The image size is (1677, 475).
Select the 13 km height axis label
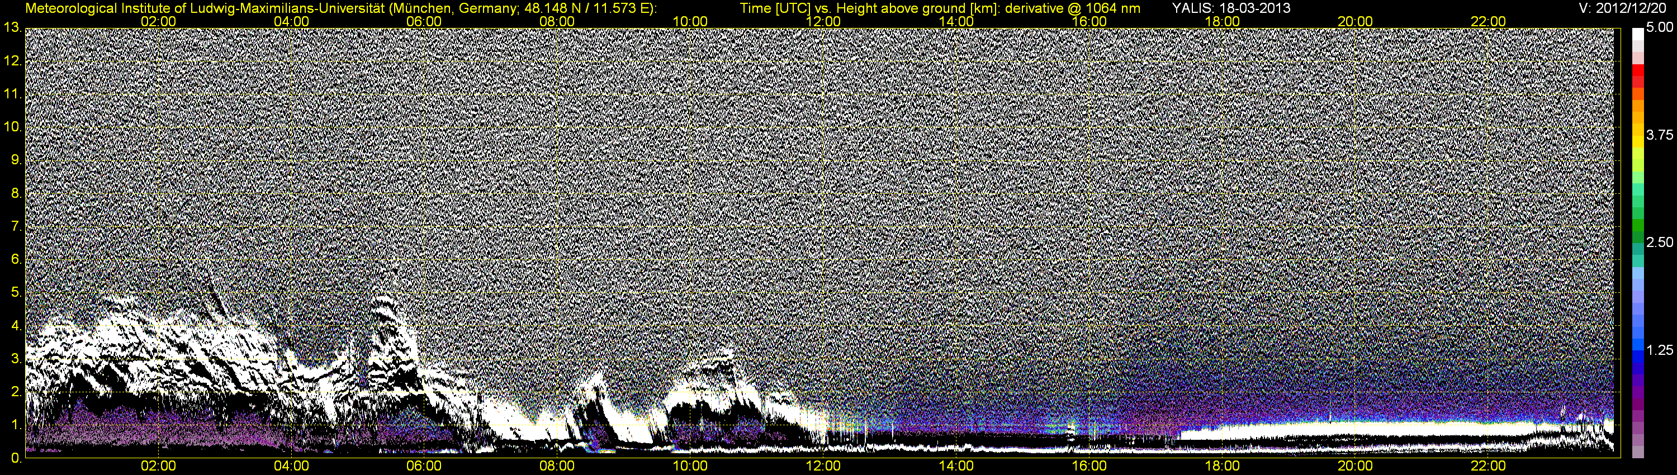click(12, 27)
